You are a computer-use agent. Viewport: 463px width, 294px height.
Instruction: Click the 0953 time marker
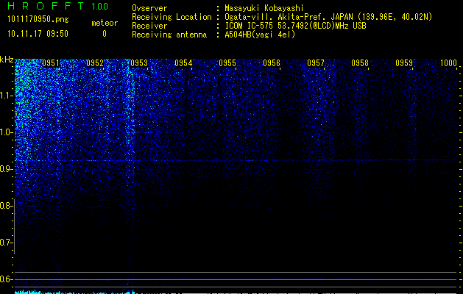139,63
